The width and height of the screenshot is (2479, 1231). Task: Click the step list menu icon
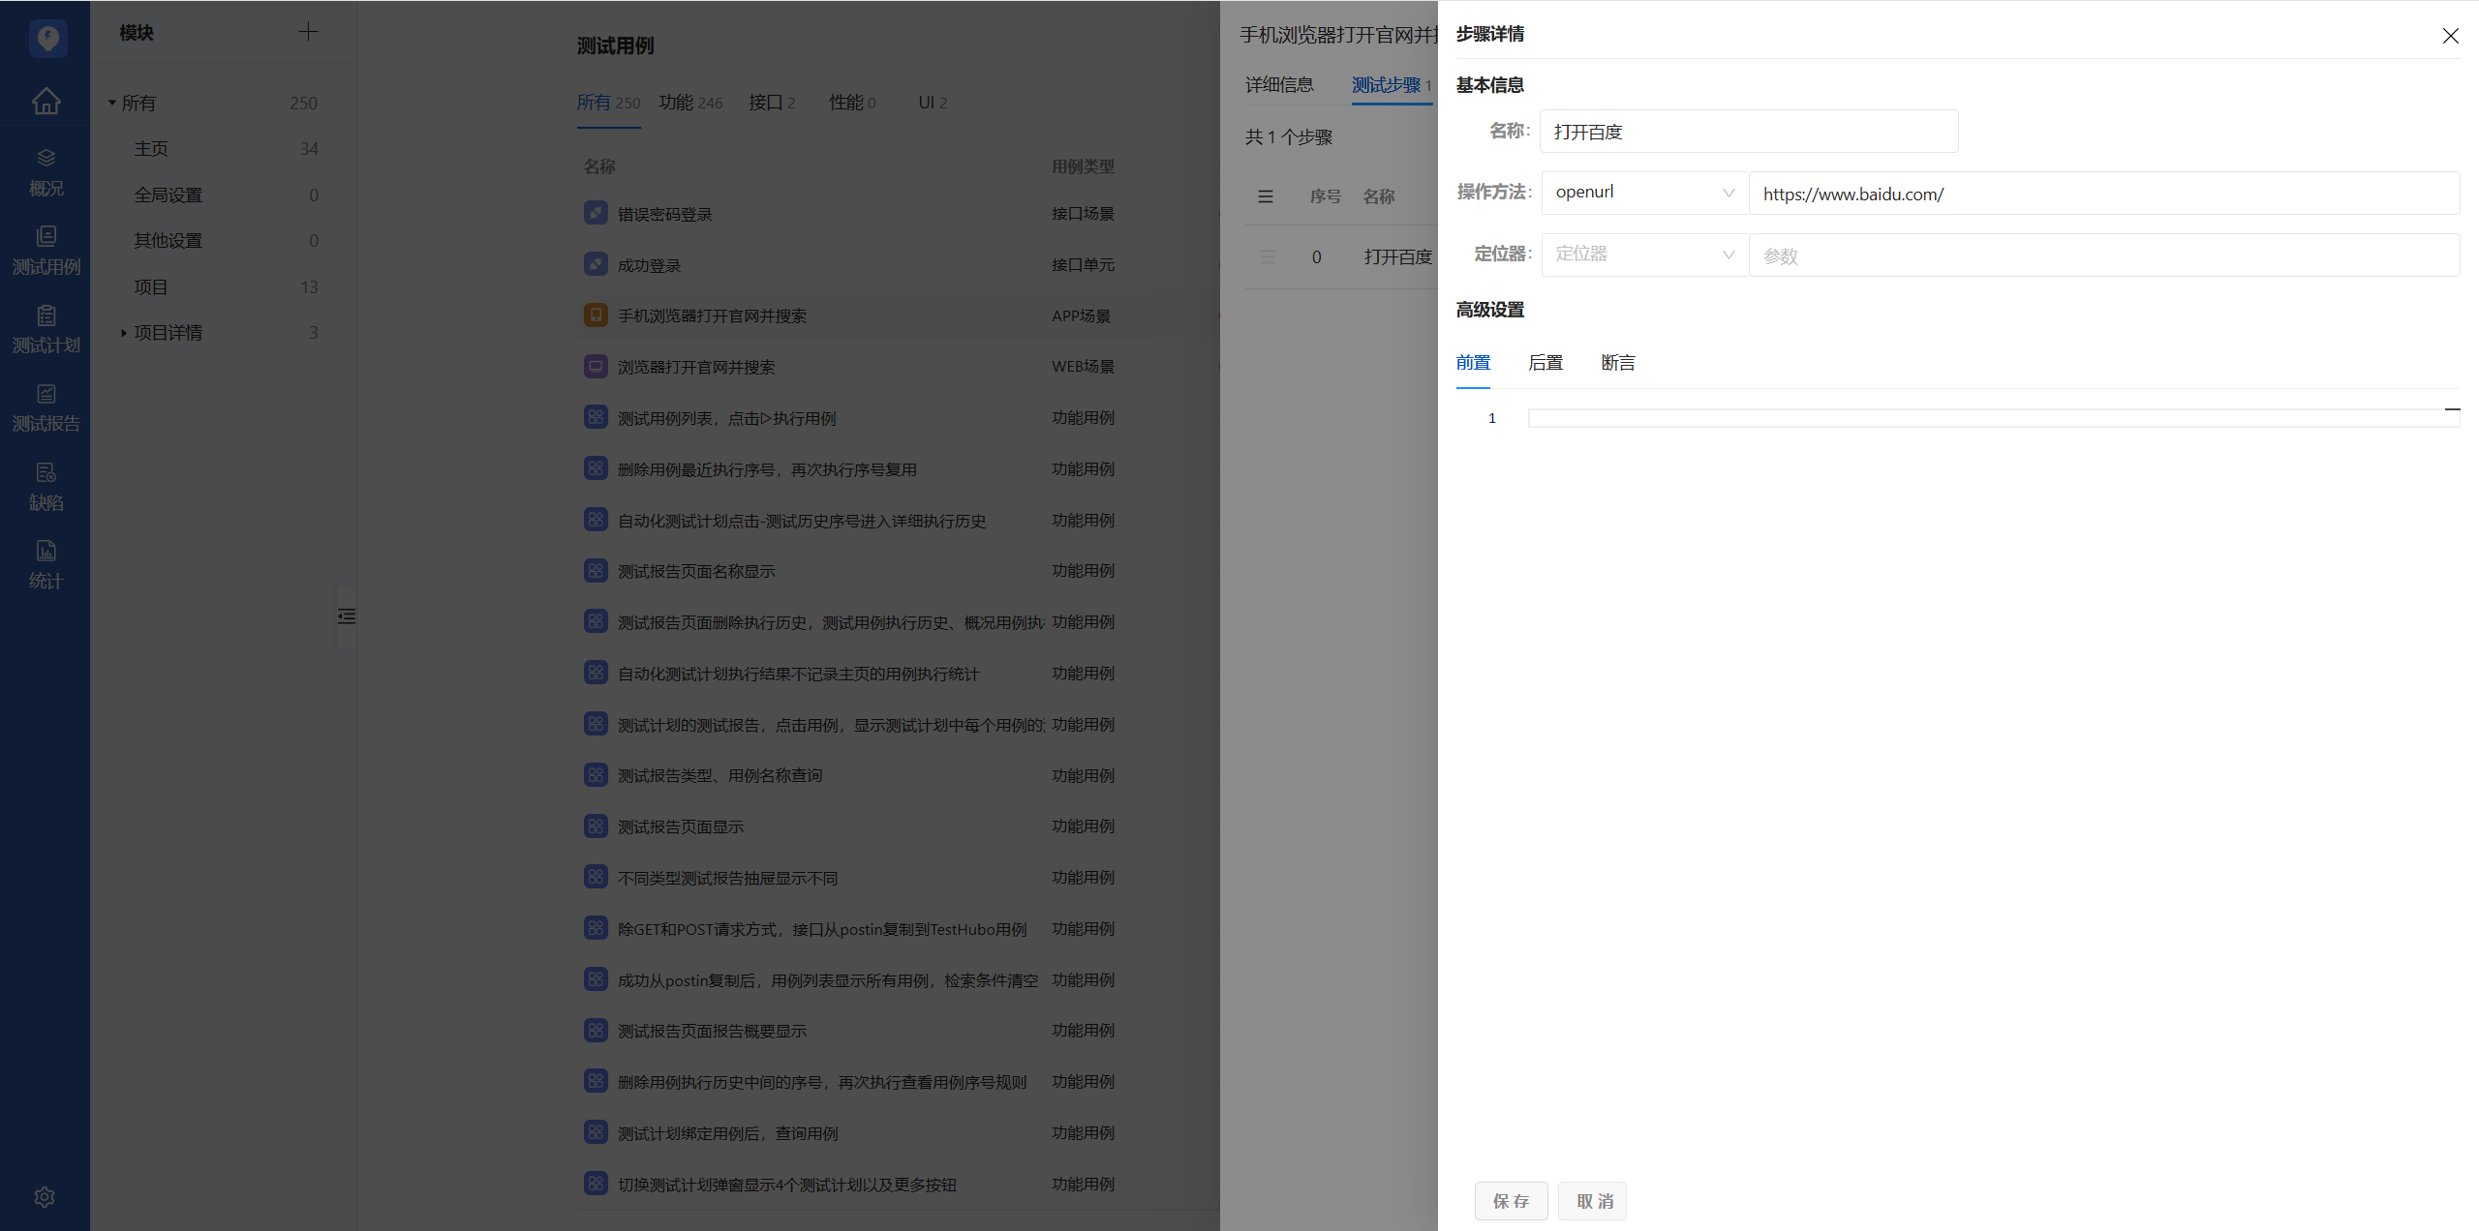(x=1265, y=196)
